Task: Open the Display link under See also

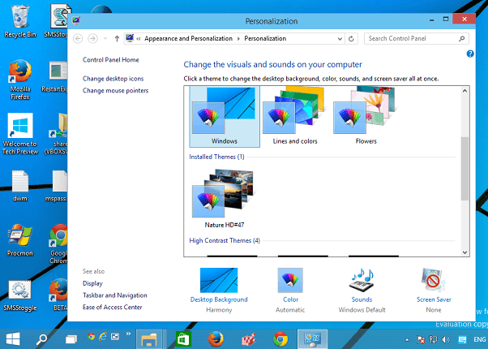Action: [92, 283]
